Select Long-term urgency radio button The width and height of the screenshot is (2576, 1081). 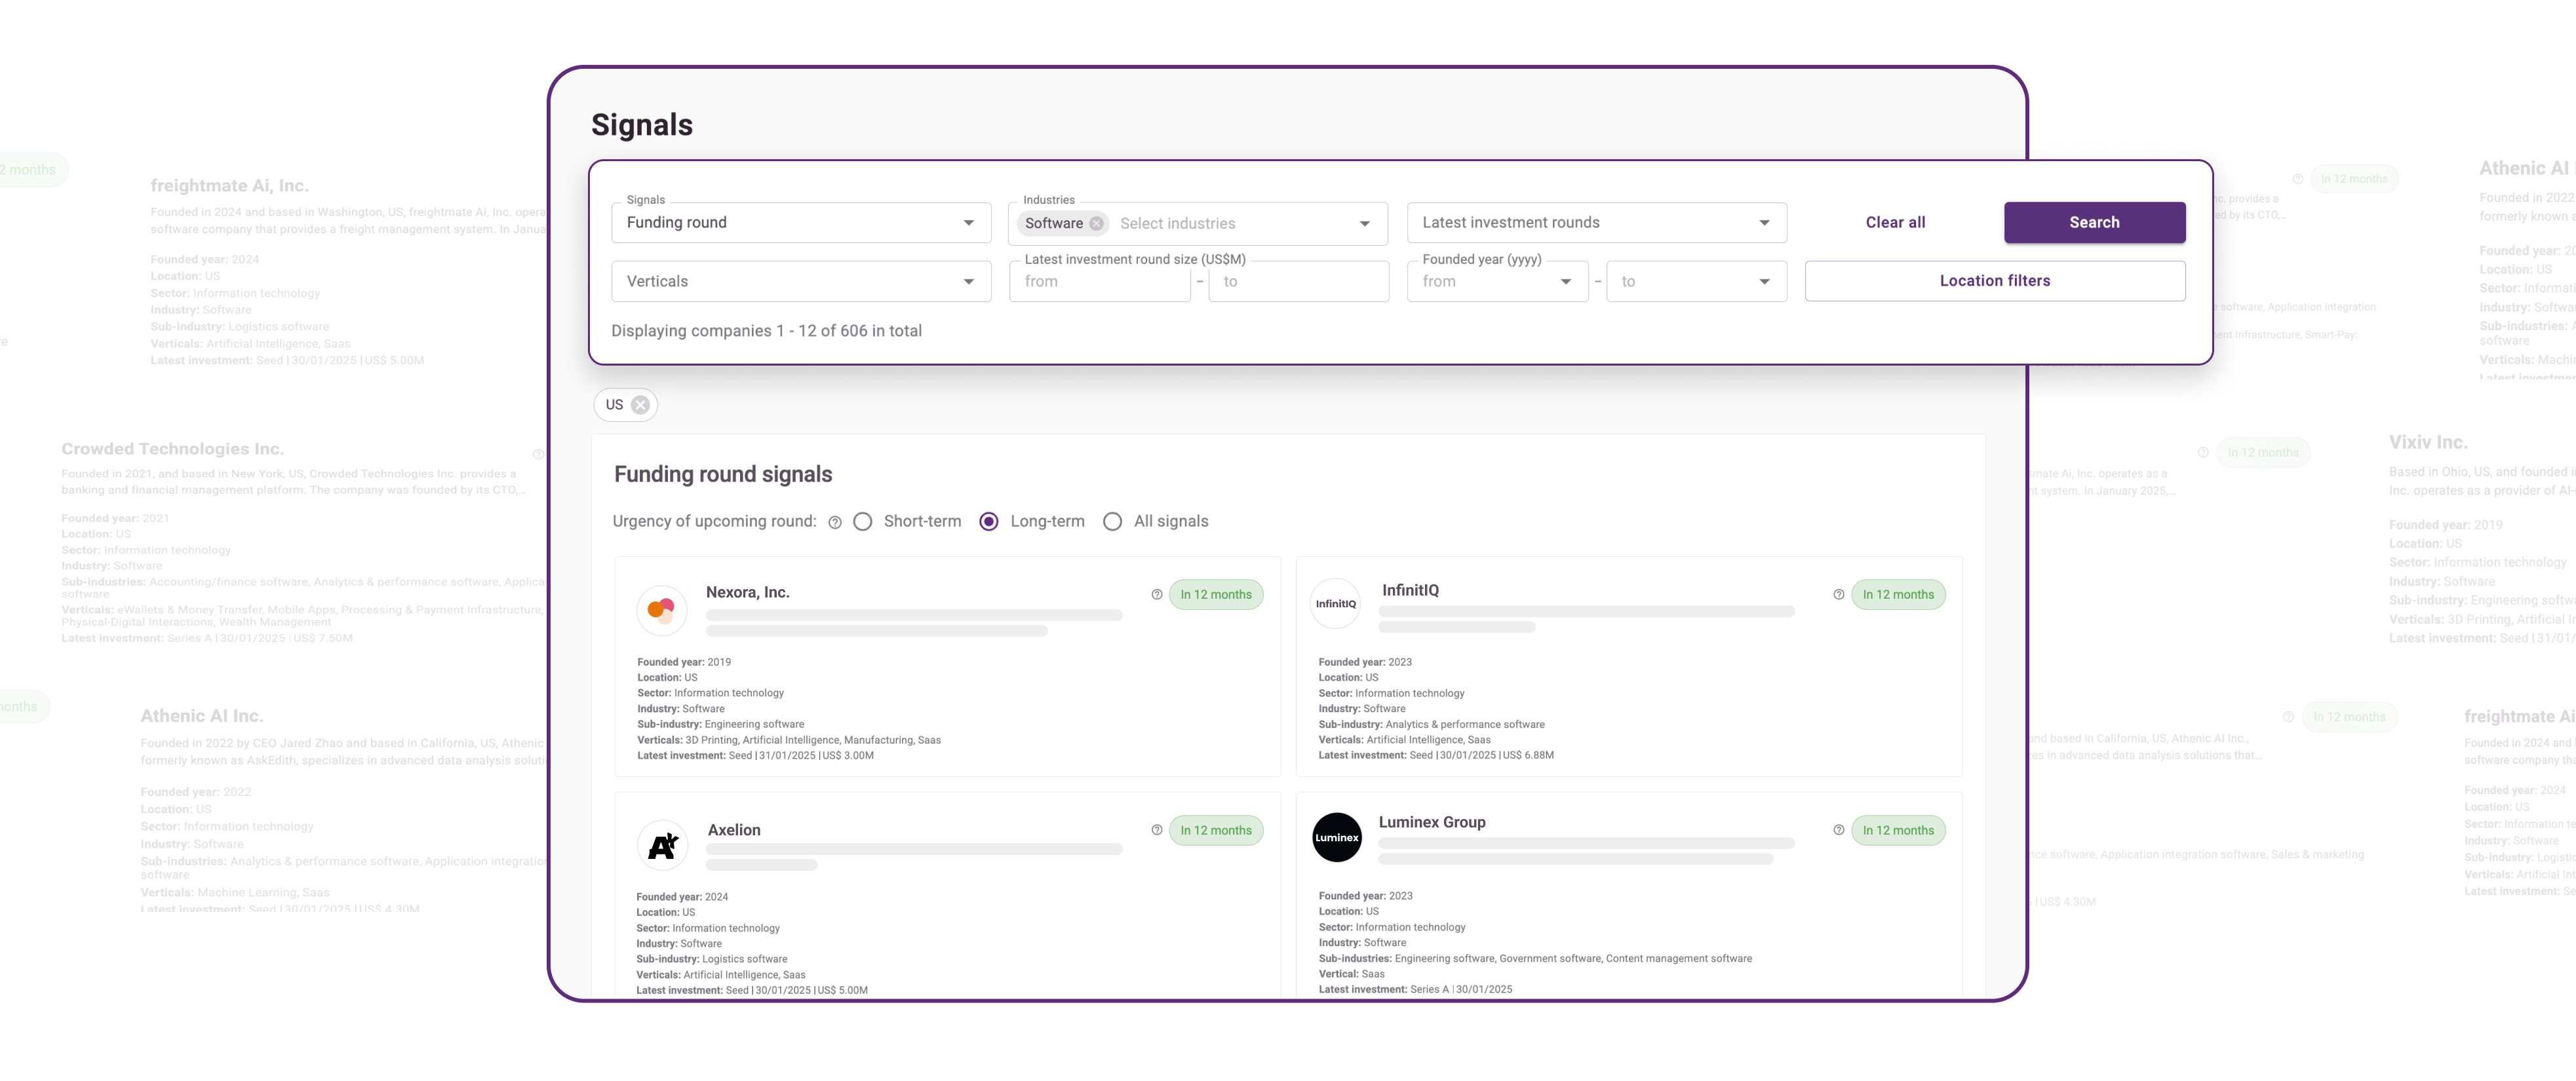pyautogui.click(x=989, y=522)
